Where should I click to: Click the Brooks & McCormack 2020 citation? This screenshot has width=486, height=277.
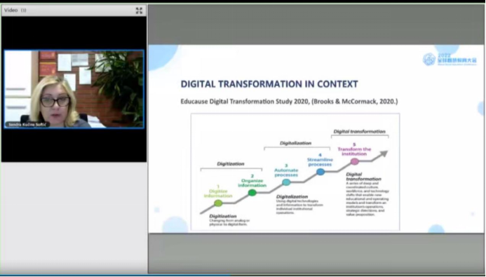(355, 101)
